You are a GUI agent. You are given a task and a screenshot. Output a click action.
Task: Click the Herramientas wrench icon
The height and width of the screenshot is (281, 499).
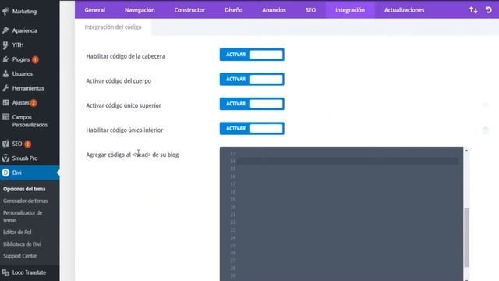coord(5,88)
